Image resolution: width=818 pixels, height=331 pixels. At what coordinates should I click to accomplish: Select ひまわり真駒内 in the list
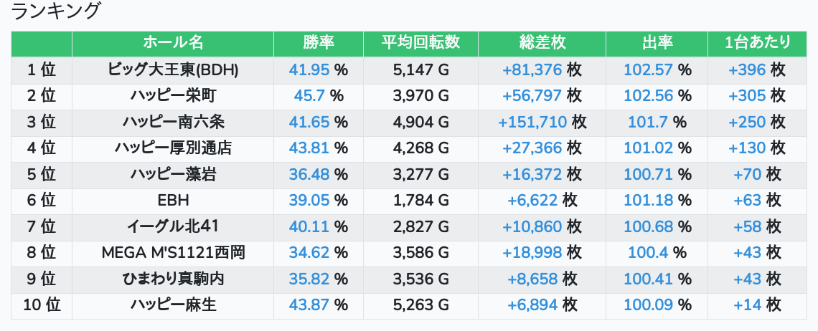click(x=173, y=279)
